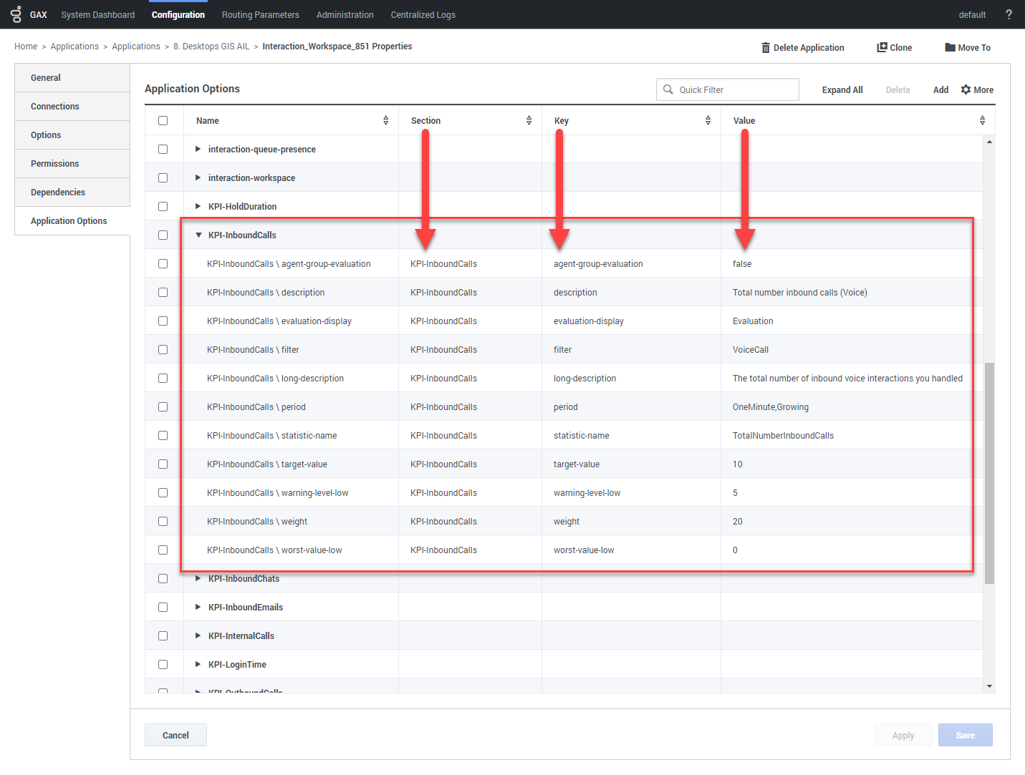The image size is (1025, 775).
Task: Click the Expand All button
Action: tap(842, 89)
